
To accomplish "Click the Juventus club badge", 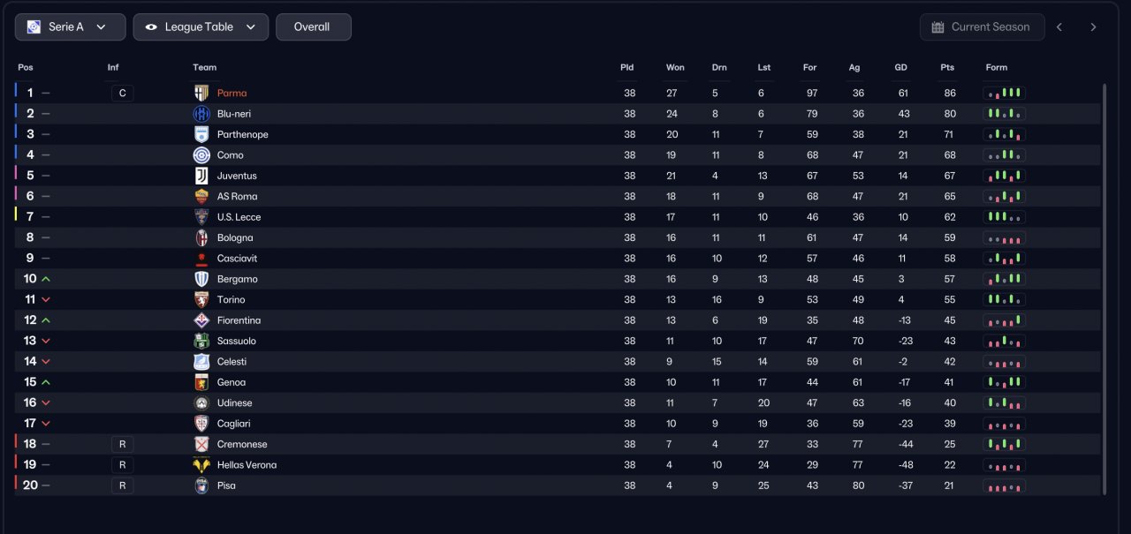I will point(201,176).
